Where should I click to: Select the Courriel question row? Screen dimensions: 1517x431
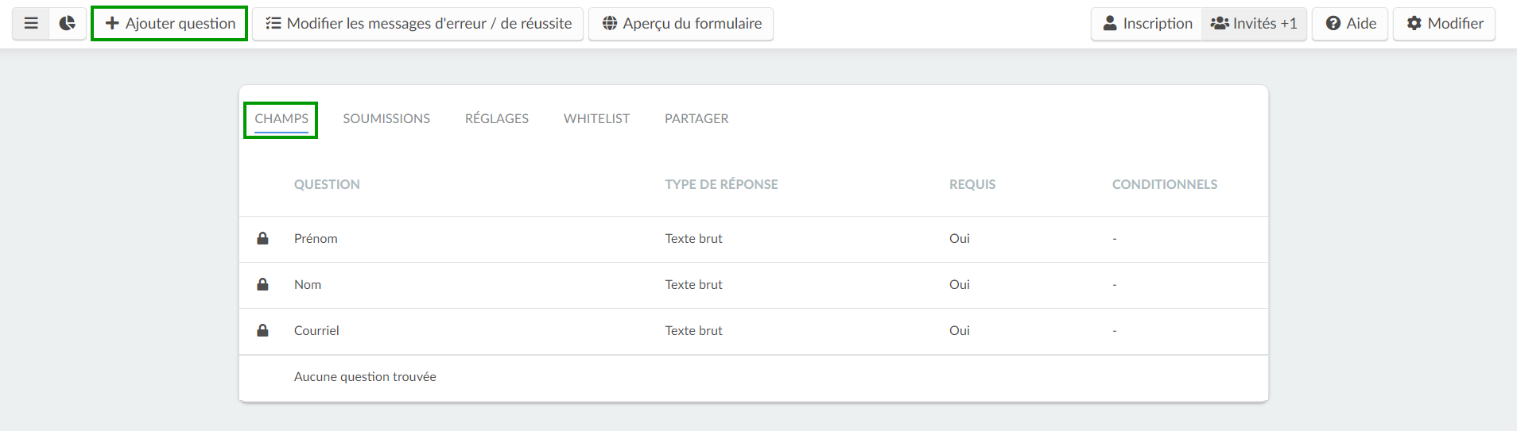point(754,331)
